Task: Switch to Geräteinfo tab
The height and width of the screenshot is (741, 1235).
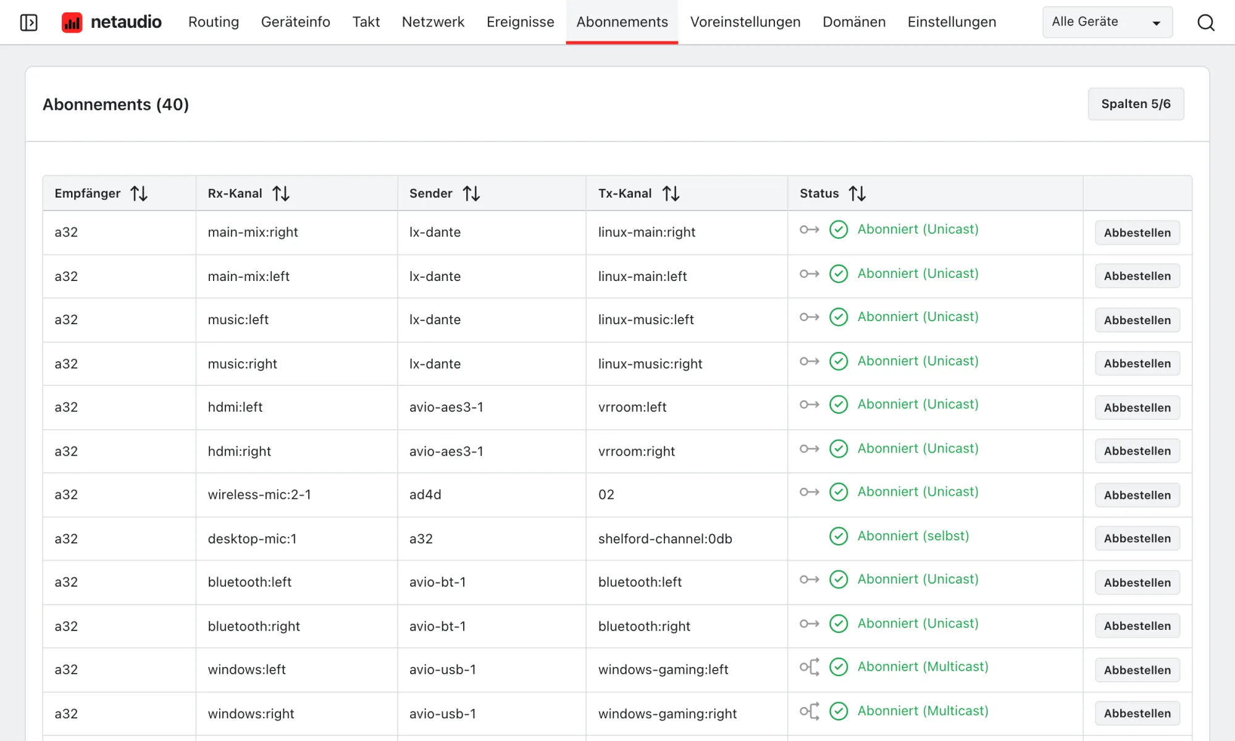Action: tap(296, 22)
